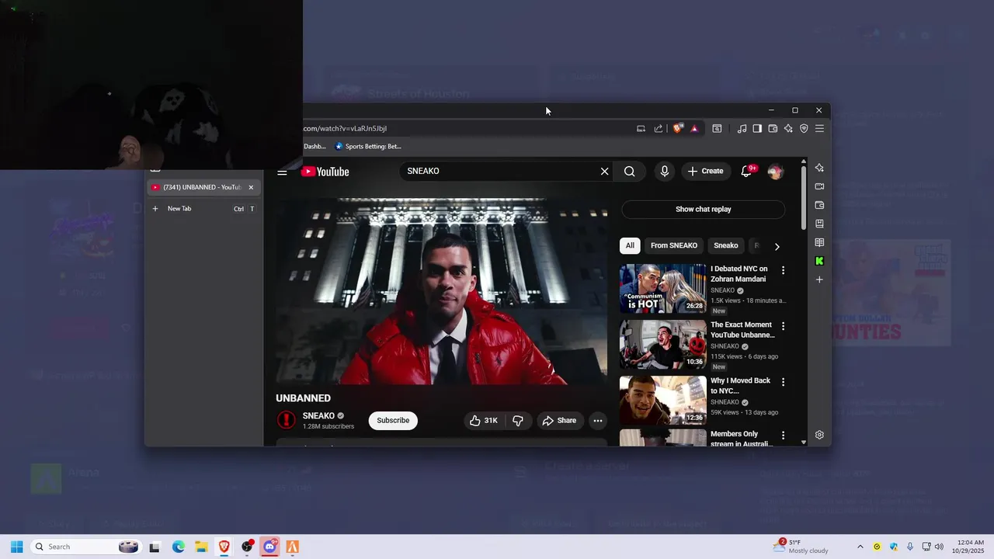Open the Windows Start button
The image size is (994, 559).
click(x=16, y=547)
